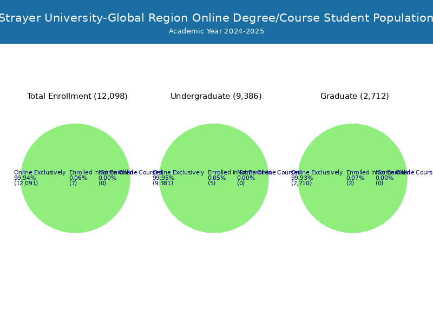This screenshot has height=324, width=433.
Task: Click the Undergraduate green pie circle
Action: point(214,178)
